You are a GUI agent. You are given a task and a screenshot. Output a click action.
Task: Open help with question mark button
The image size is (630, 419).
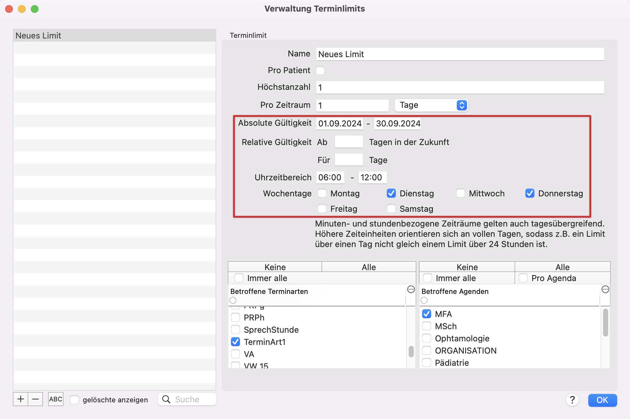[x=572, y=400]
